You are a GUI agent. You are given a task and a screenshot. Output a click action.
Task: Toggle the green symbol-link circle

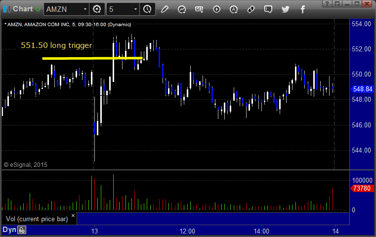click(x=38, y=9)
